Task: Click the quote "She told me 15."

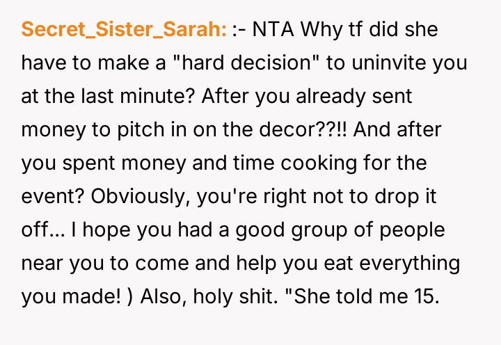Action: pyautogui.click(x=367, y=297)
